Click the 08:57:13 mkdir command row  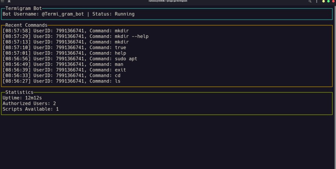[x=65, y=42]
